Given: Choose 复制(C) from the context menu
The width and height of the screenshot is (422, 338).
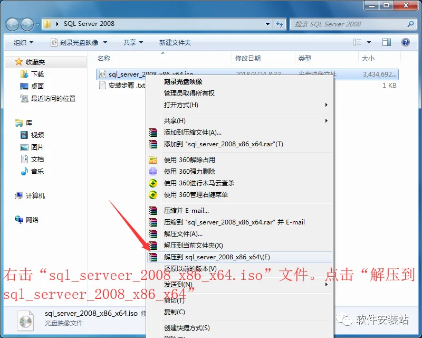Looking at the screenshot, I should pos(240,312).
